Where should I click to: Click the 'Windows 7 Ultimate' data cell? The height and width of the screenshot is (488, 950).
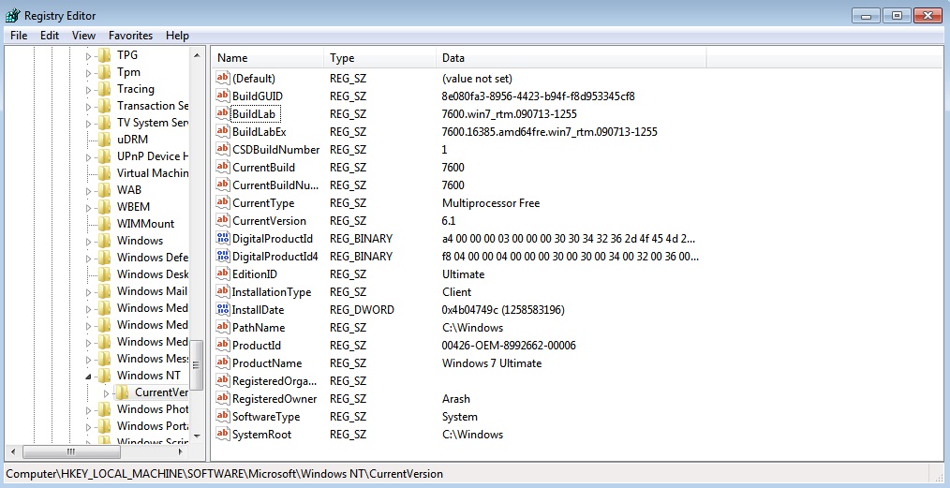492,363
